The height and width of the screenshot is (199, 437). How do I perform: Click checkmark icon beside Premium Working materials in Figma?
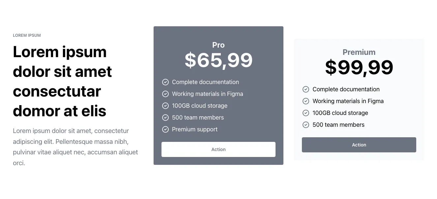point(306,101)
